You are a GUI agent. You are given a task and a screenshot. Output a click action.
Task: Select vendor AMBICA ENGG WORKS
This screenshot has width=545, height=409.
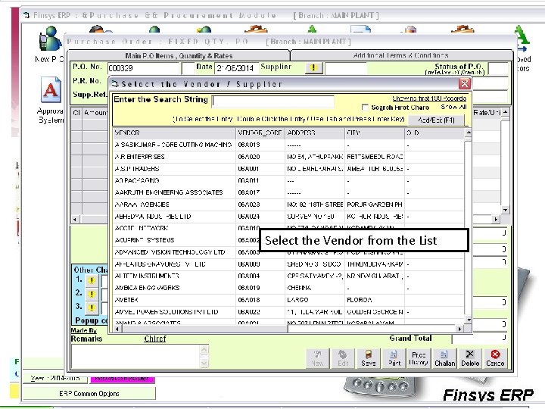pos(288,288)
